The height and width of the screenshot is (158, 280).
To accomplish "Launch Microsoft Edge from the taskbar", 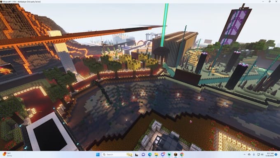I will (x=150, y=155).
